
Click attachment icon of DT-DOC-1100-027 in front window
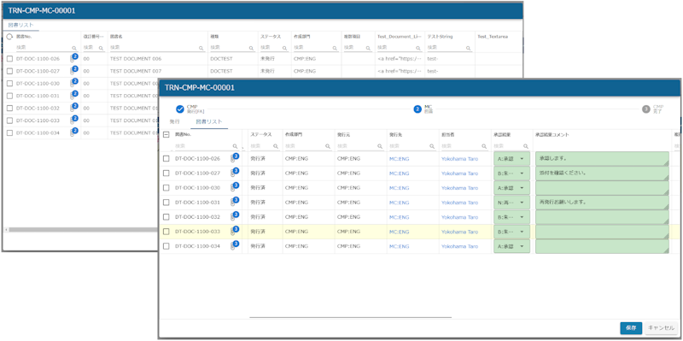pos(235,173)
